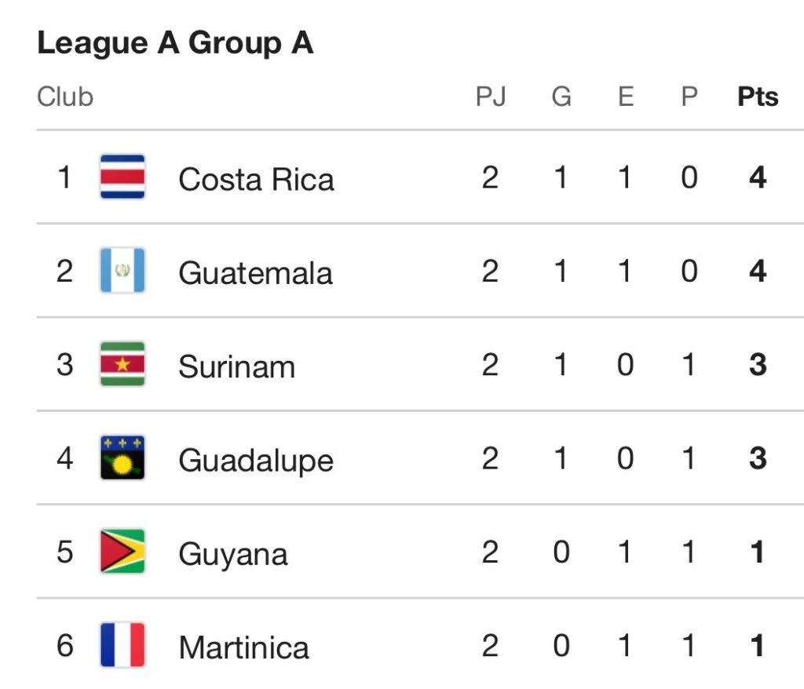Click the League A Group A title

(x=175, y=43)
